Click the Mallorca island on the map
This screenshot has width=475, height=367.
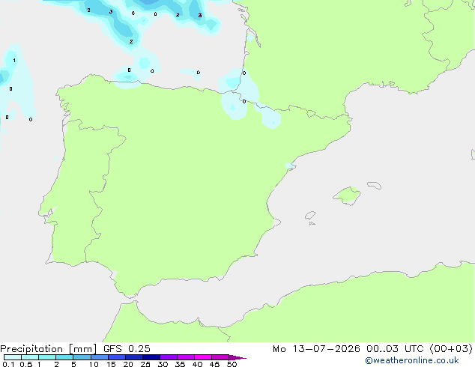pos(347,195)
